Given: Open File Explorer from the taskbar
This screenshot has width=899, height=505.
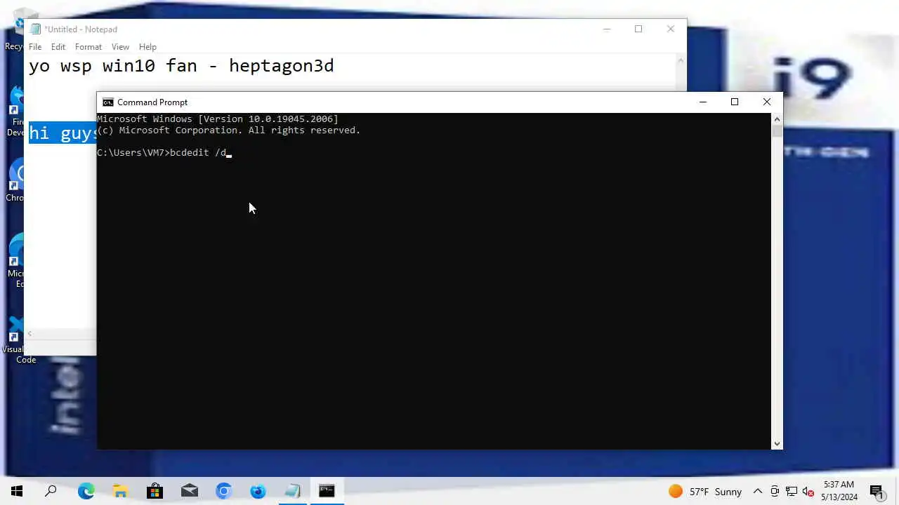Looking at the screenshot, I should coord(121,491).
